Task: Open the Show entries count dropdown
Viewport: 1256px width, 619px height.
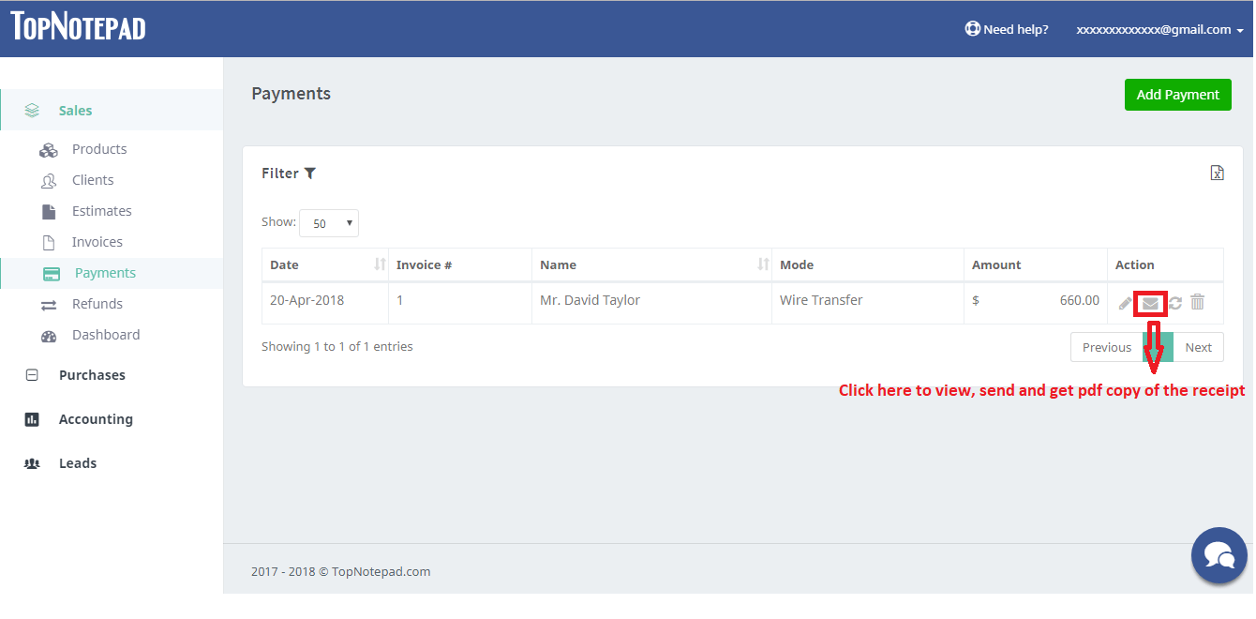Action: pyautogui.click(x=329, y=223)
